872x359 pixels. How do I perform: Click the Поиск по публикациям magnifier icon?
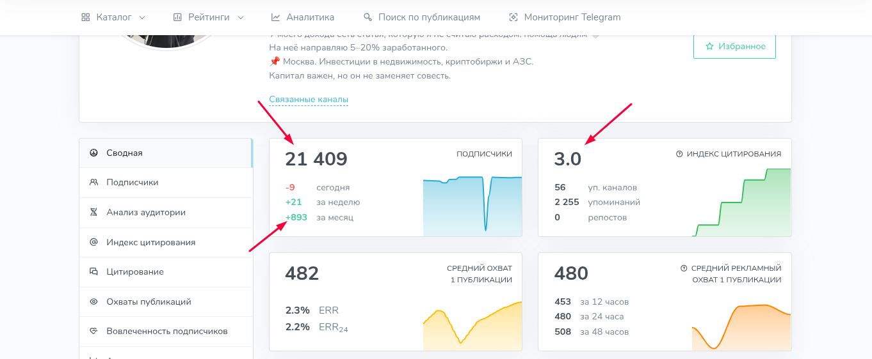pyautogui.click(x=367, y=17)
